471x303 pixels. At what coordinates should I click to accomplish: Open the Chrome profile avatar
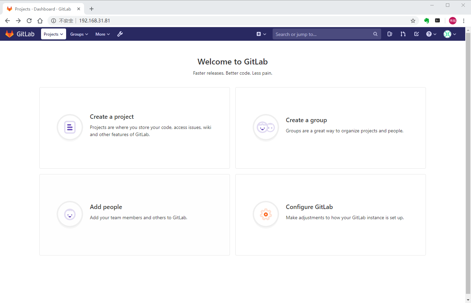click(x=453, y=21)
